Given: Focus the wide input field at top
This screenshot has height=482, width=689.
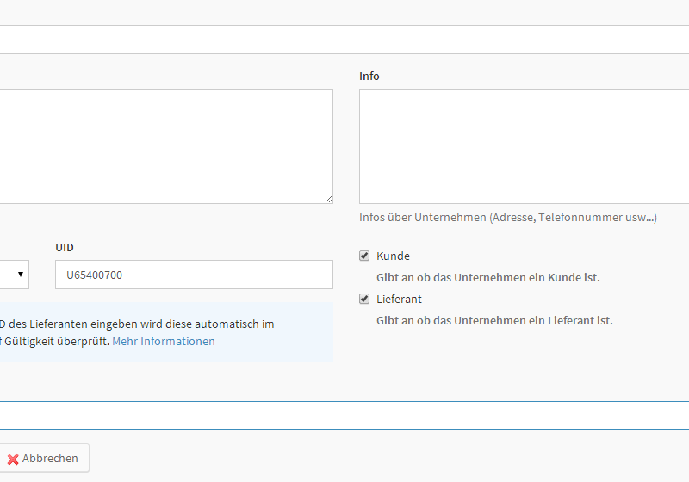Looking at the screenshot, I should (344, 40).
